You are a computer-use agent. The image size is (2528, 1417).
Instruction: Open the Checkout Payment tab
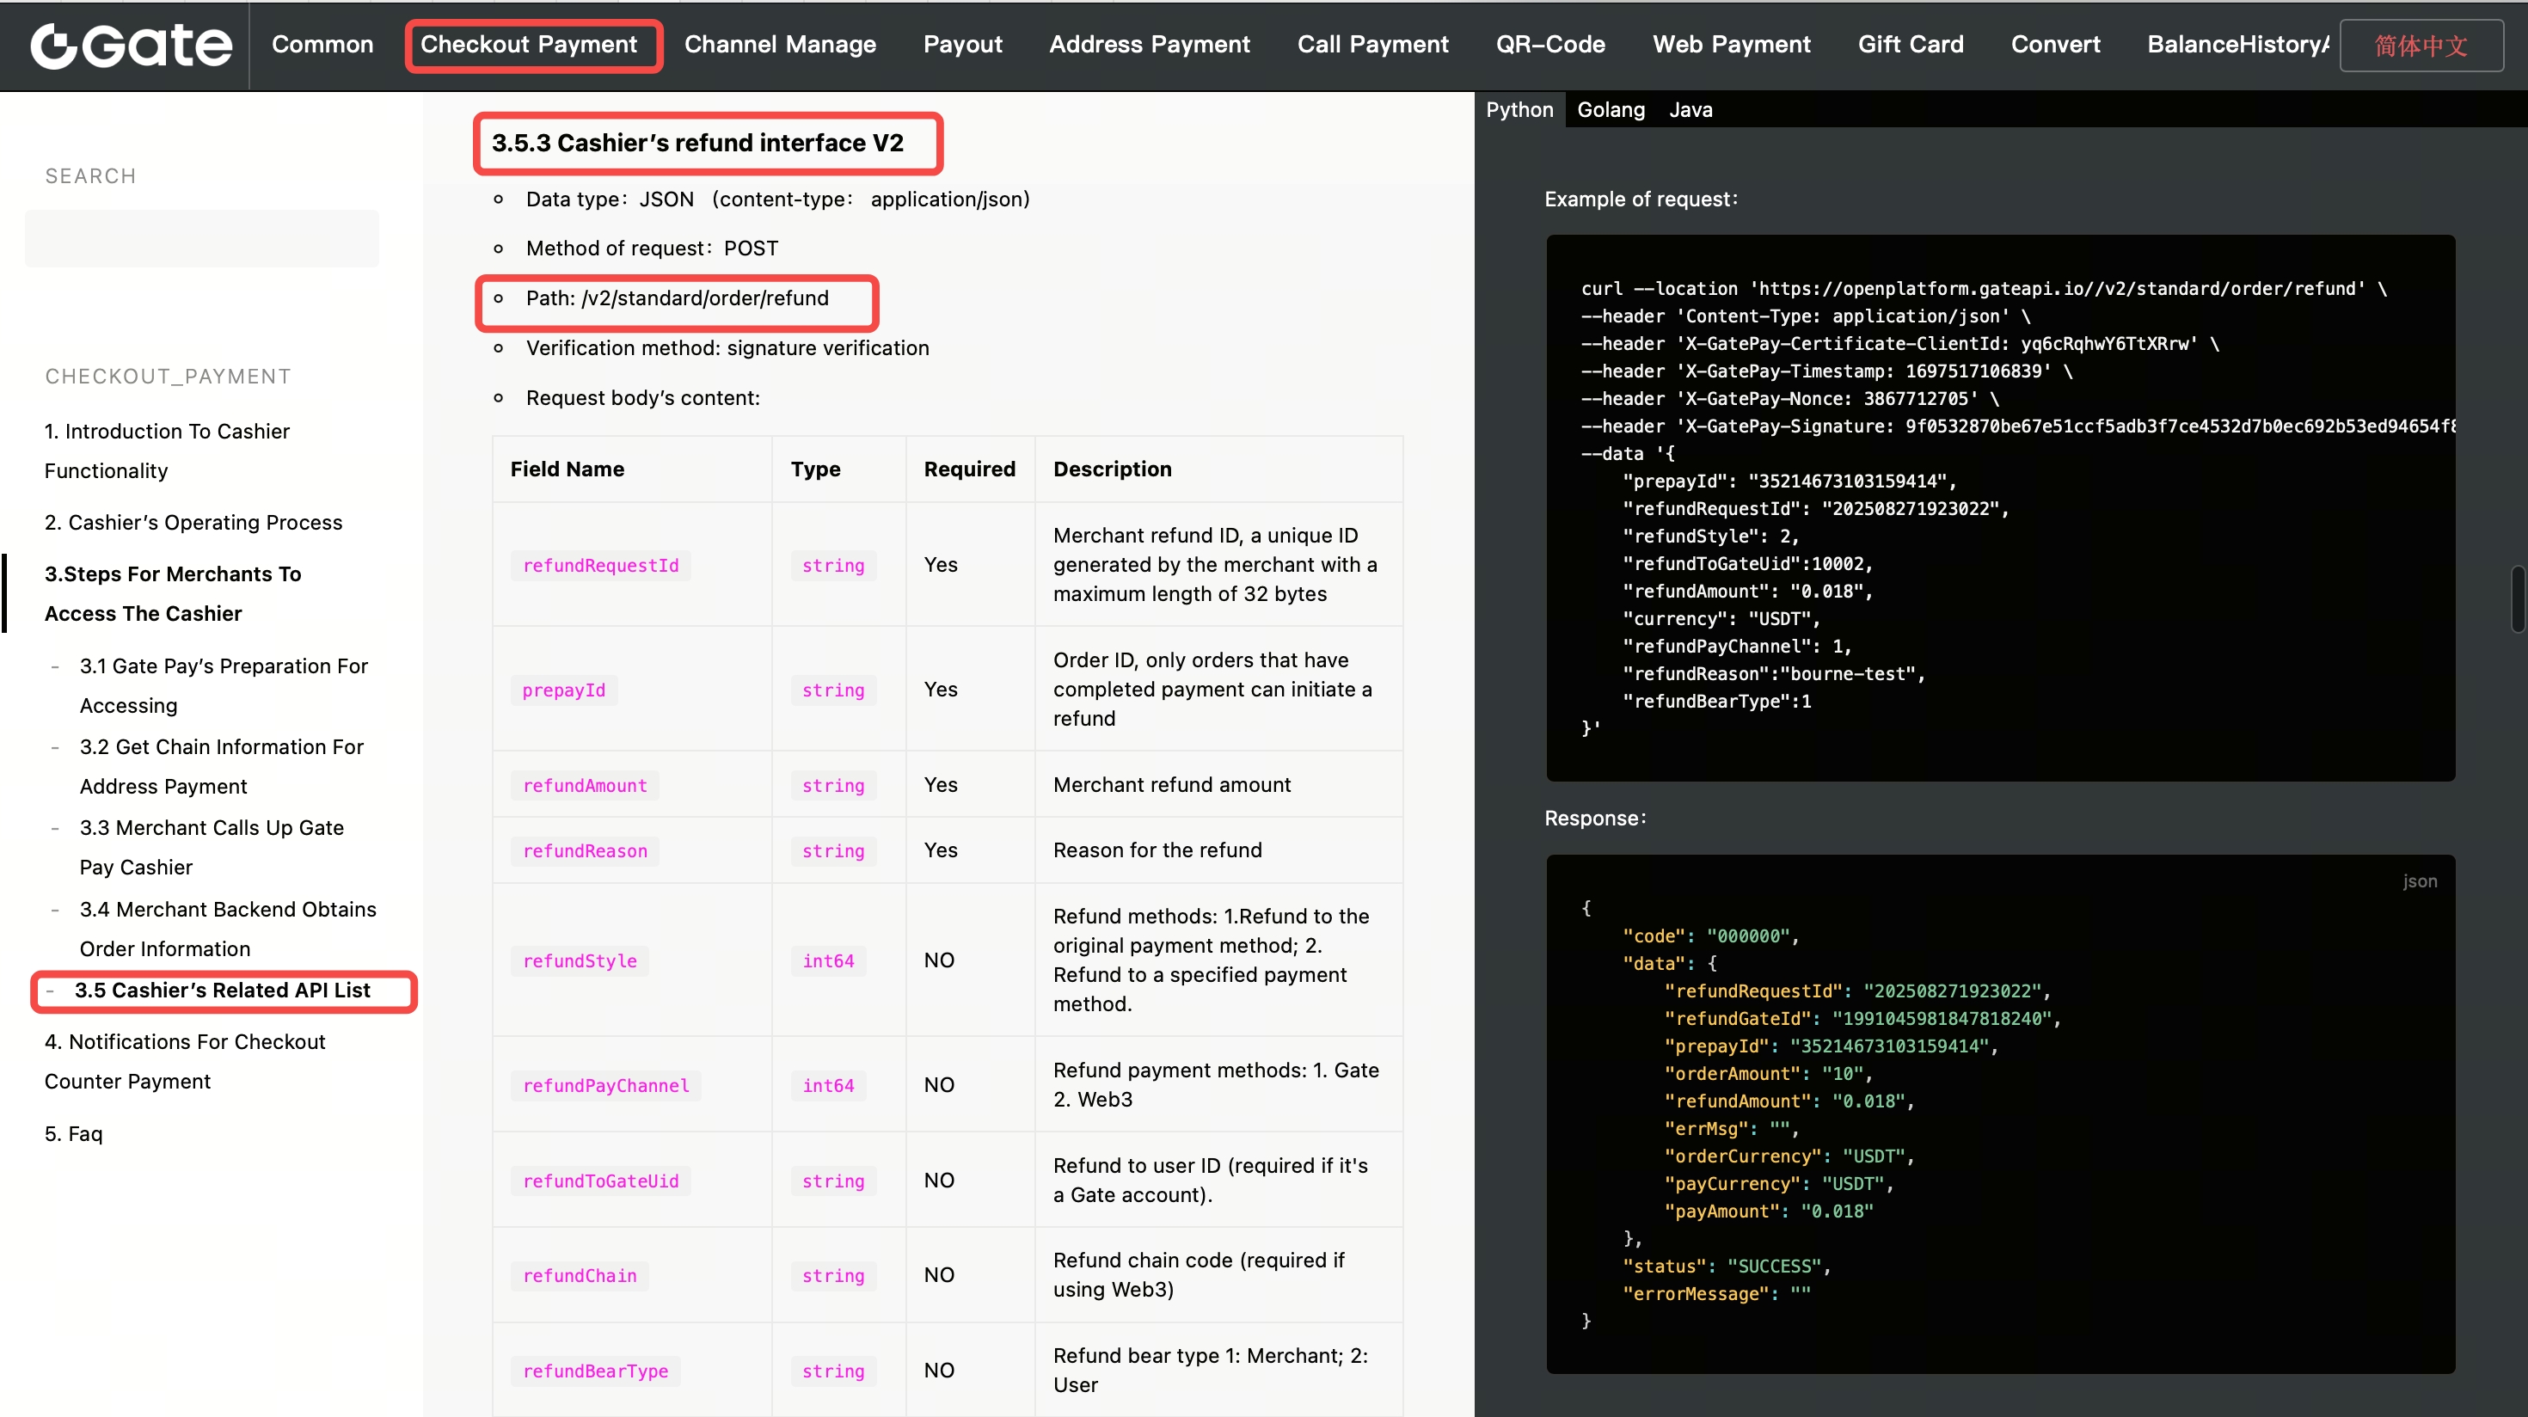point(529,45)
